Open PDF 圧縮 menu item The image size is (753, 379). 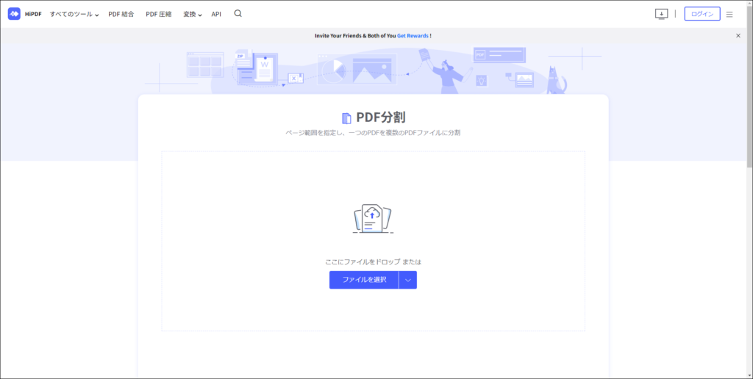click(159, 15)
